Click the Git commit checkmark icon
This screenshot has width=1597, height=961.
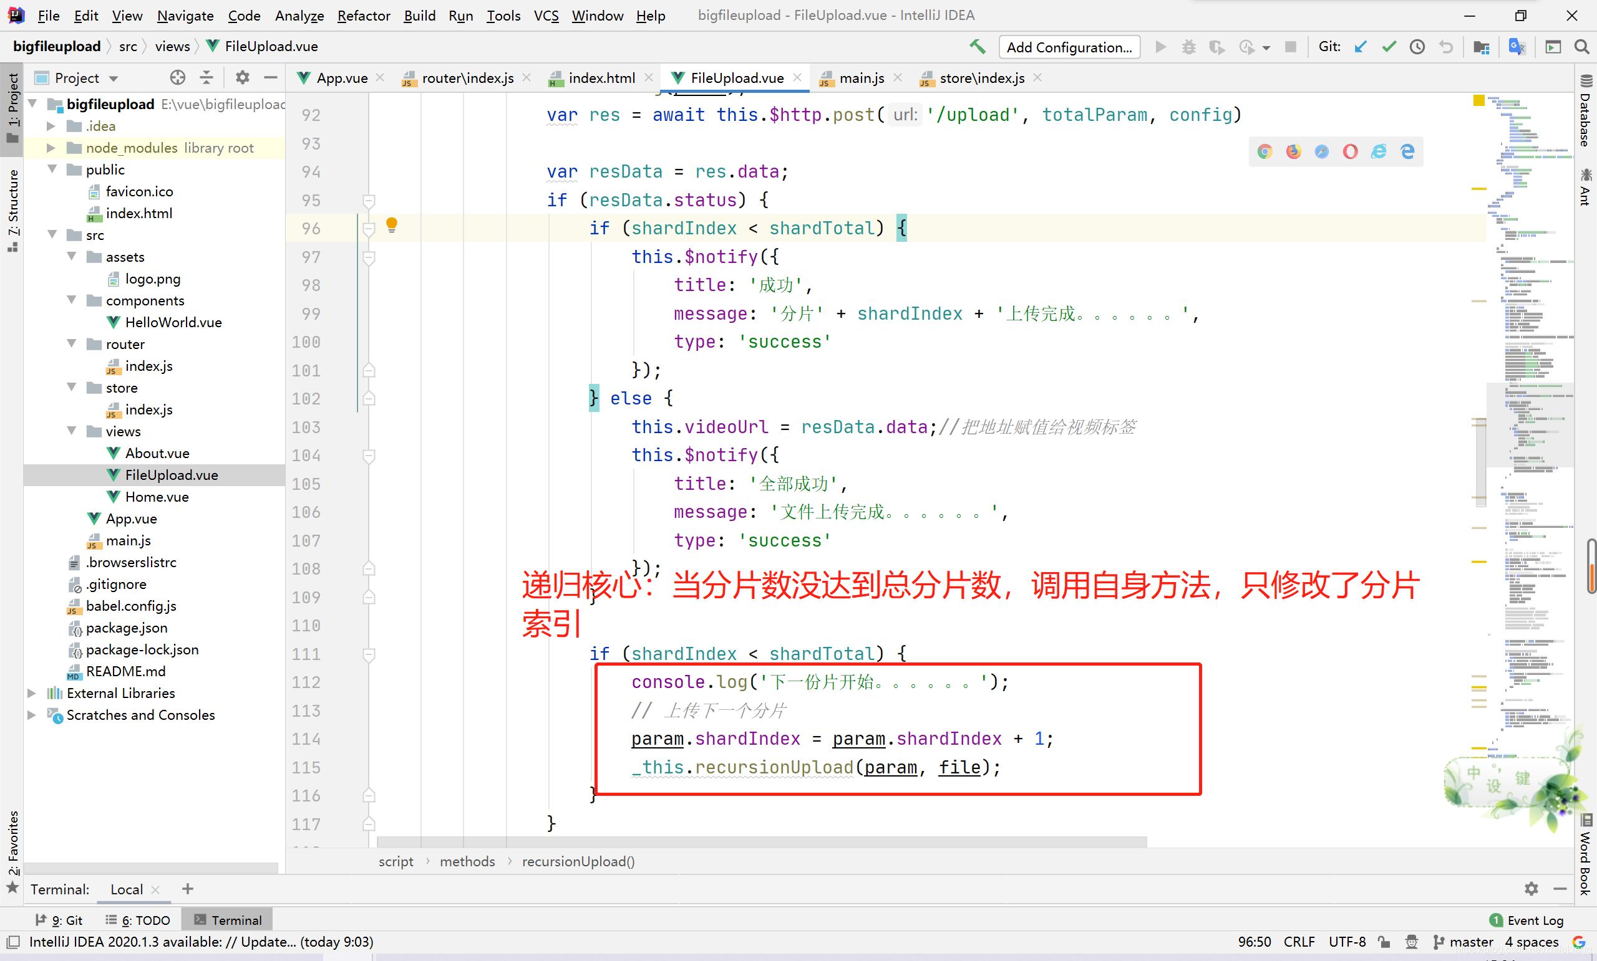1389,47
